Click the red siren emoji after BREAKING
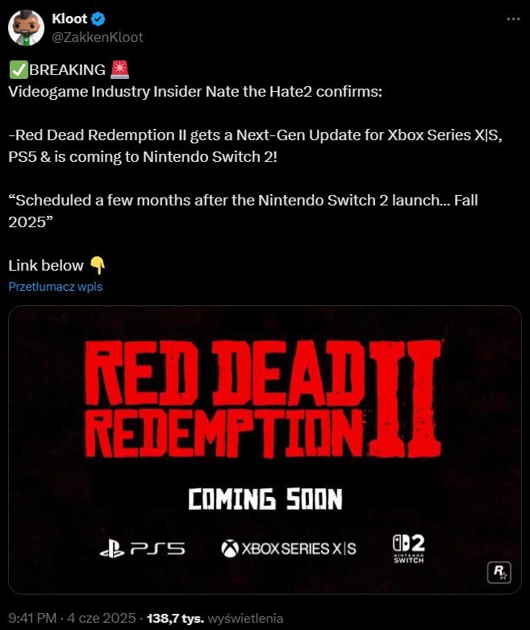Image resolution: width=530 pixels, height=630 pixels. [119, 69]
